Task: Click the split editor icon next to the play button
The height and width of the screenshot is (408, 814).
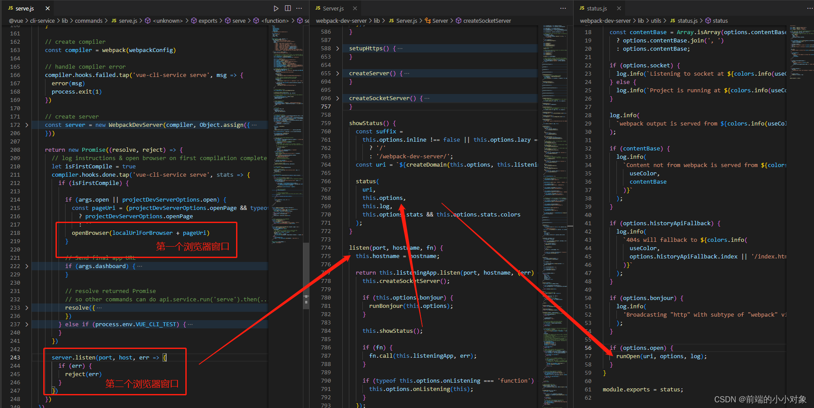Action: coord(288,8)
